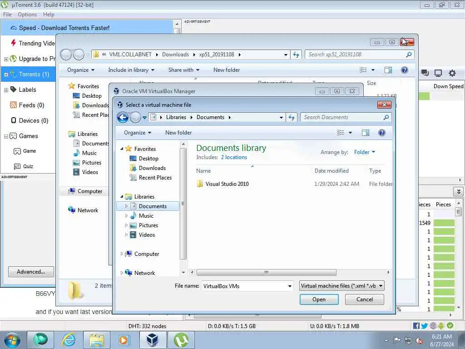Screen dimensions: 465x349
Task: Click the uTorrent taskbar icon
Action: (181, 340)
